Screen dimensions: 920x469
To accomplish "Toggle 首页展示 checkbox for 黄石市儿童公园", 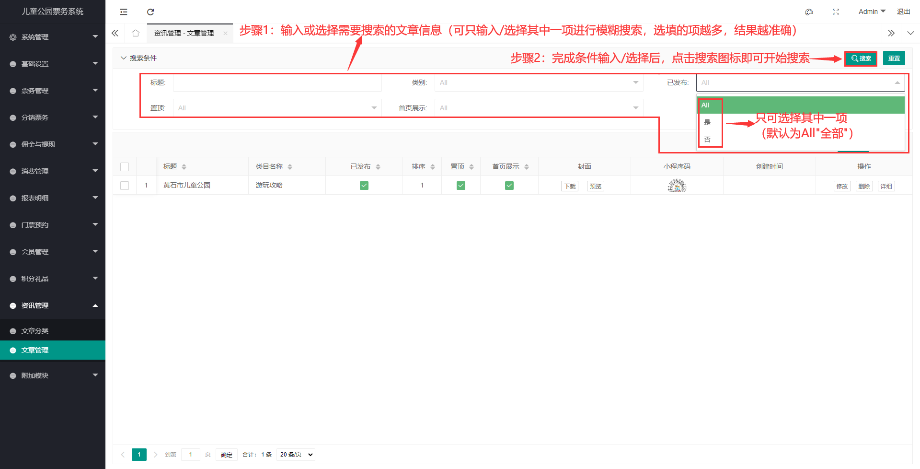I will [x=509, y=186].
